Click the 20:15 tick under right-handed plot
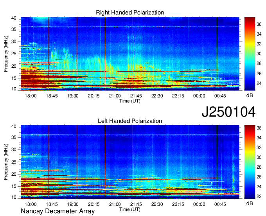The width and height of the screenshot is (266, 216). pyautogui.click(x=94, y=96)
